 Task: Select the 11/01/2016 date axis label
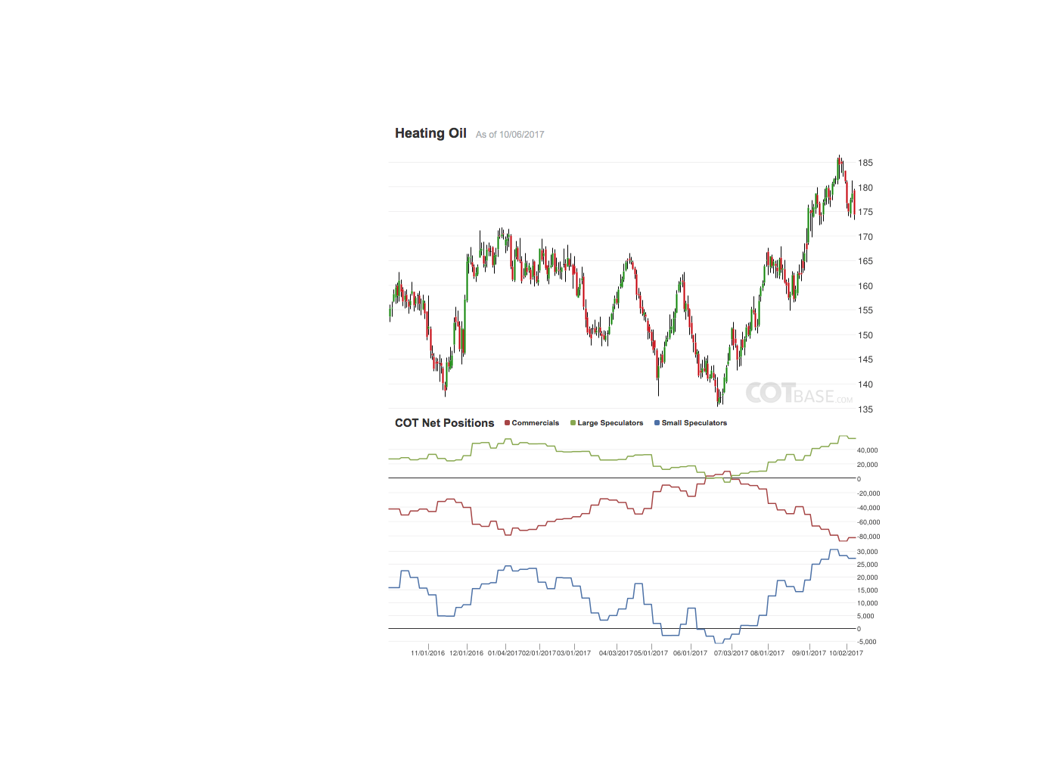[x=429, y=652]
